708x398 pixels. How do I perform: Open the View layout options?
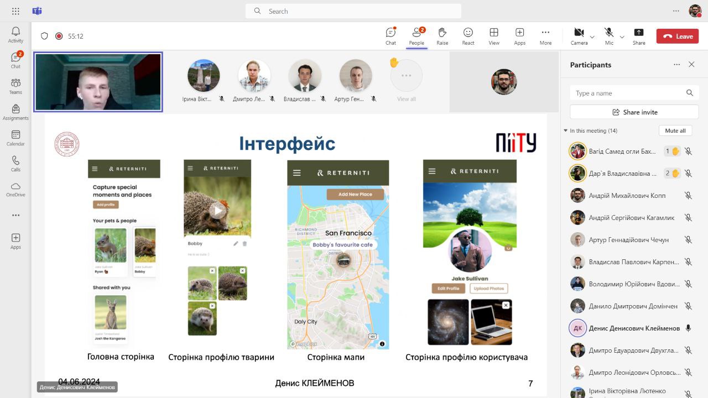pos(494,36)
